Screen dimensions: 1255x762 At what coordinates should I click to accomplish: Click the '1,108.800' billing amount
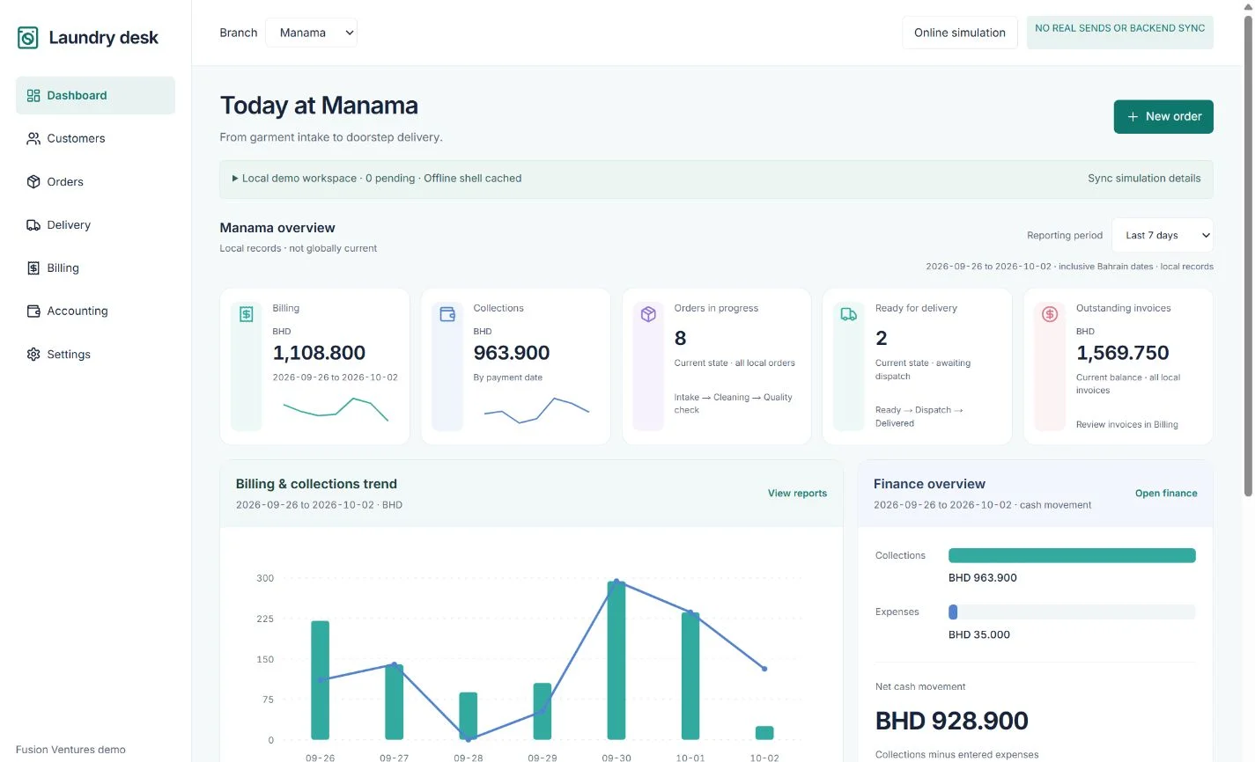319,353
